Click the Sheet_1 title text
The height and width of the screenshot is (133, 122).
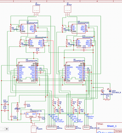[112, 126]
